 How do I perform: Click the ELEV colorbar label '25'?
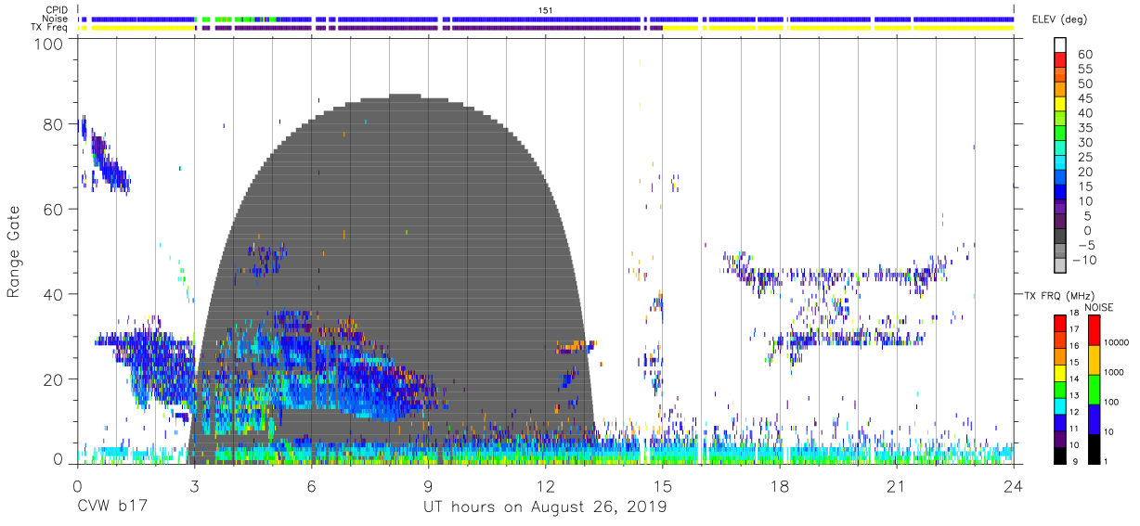point(1083,158)
